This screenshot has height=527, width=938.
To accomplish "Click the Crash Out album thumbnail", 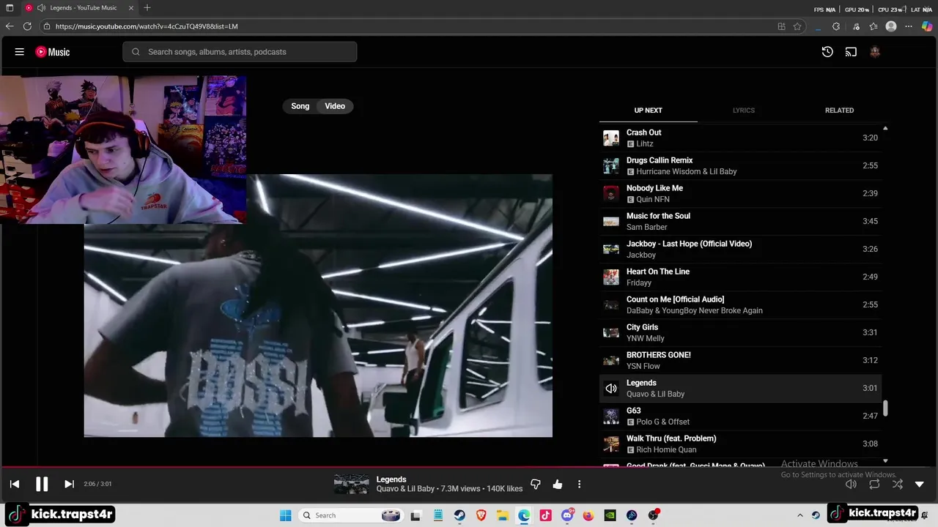I will click(610, 138).
